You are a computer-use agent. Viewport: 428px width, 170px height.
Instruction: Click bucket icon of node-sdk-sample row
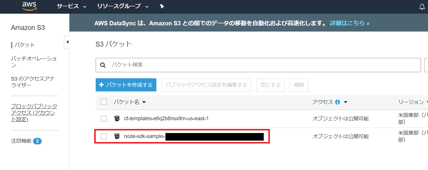click(x=117, y=136)
